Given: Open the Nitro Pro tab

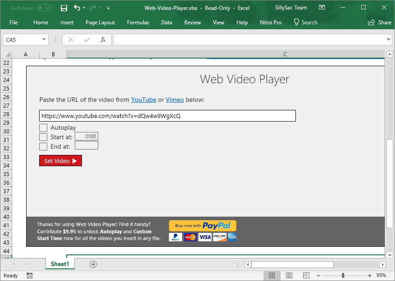Looking at the screenshot, I should [271, 23].
